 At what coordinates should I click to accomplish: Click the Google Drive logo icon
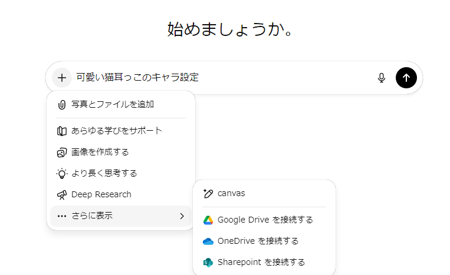208,220
